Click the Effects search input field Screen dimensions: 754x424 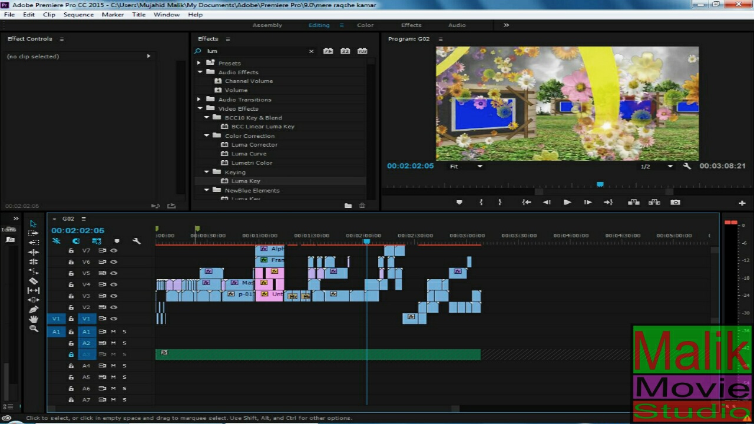255,51
